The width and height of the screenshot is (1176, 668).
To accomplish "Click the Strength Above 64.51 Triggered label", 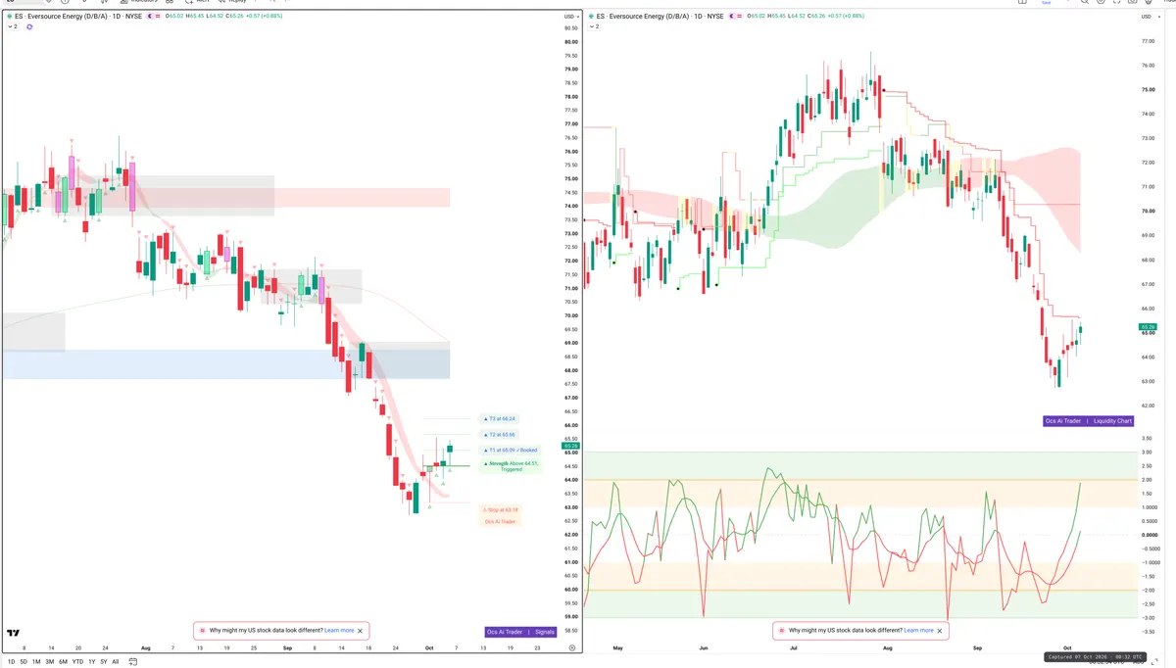I will point(511,466).
